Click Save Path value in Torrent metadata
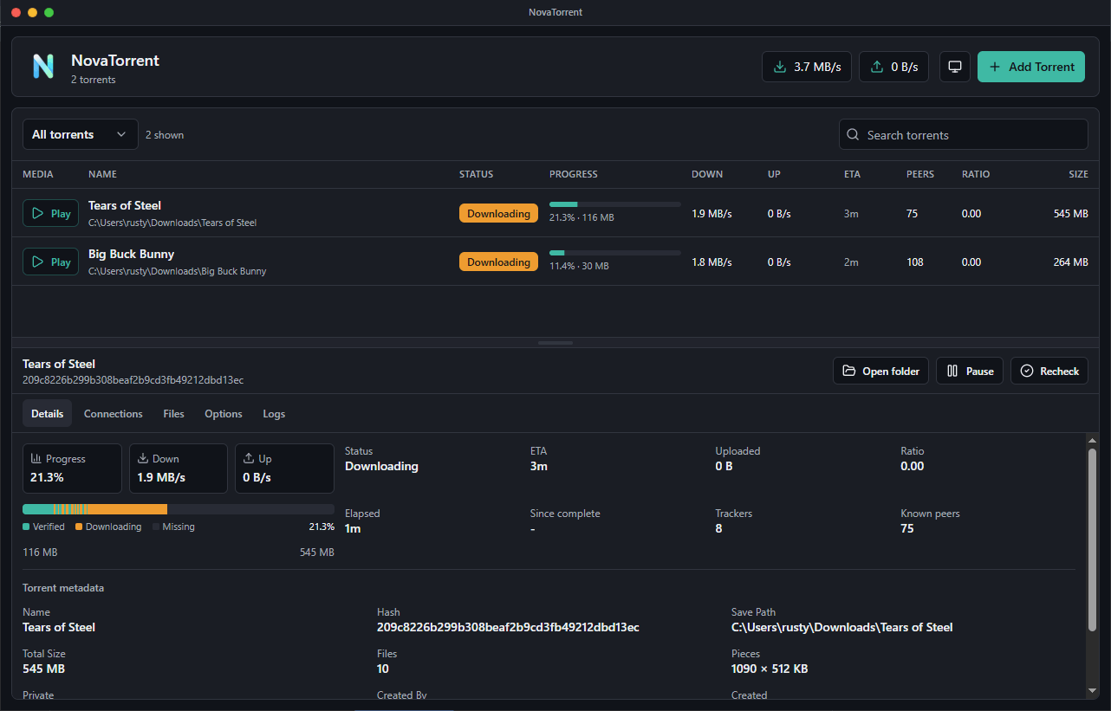This screenshot has width=1111, height=711. [x=841, y=627]
